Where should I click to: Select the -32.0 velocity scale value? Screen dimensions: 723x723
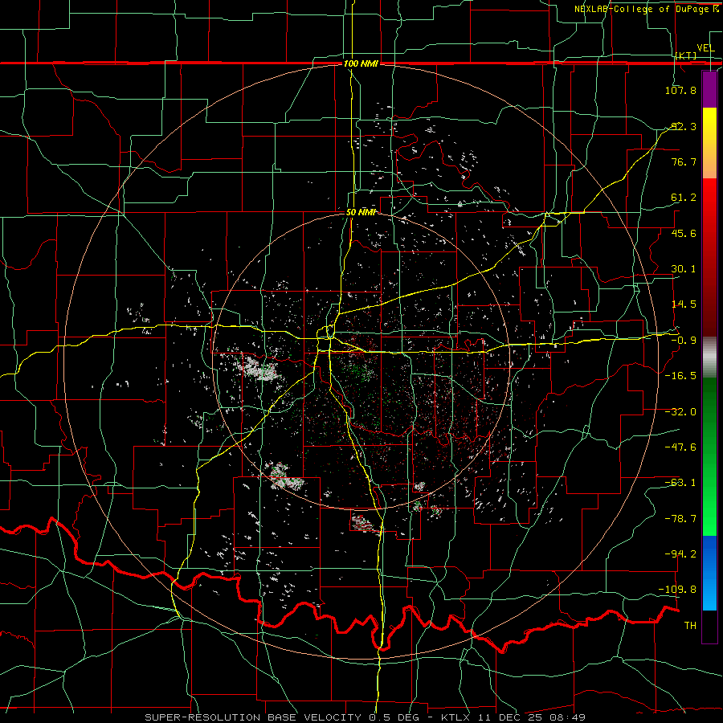pos(680,412)
